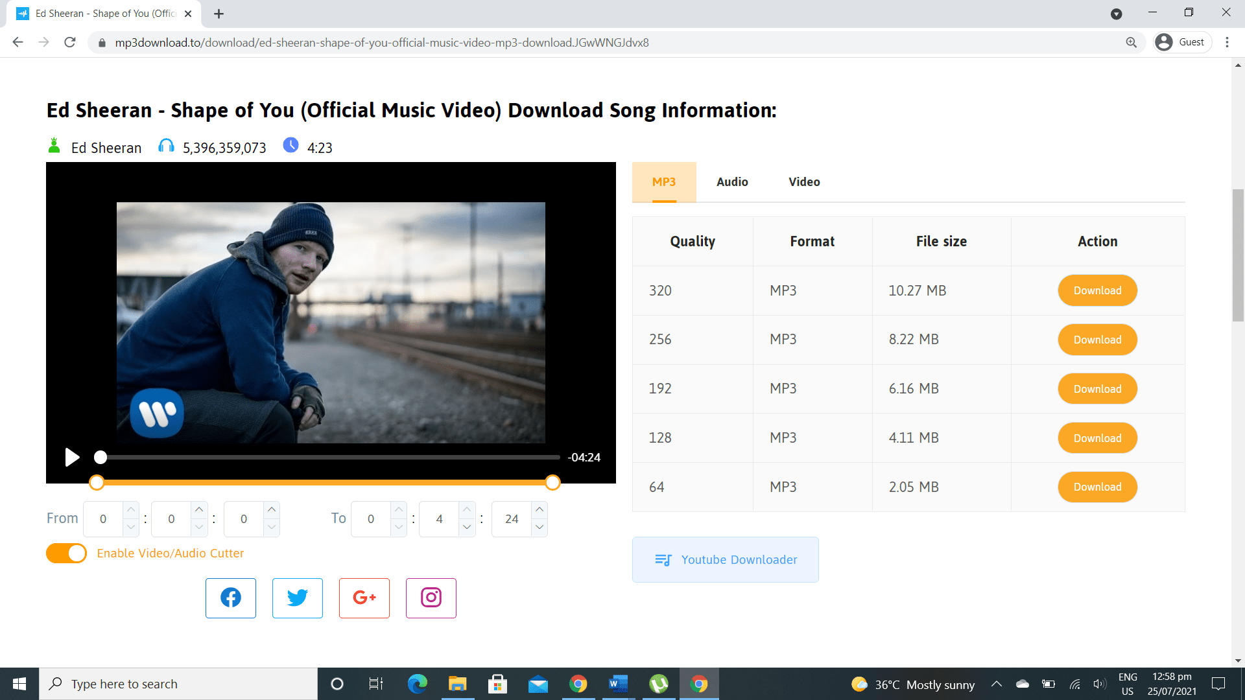Click the '10.27 MB' file size cell

click(x=942, y=290)
